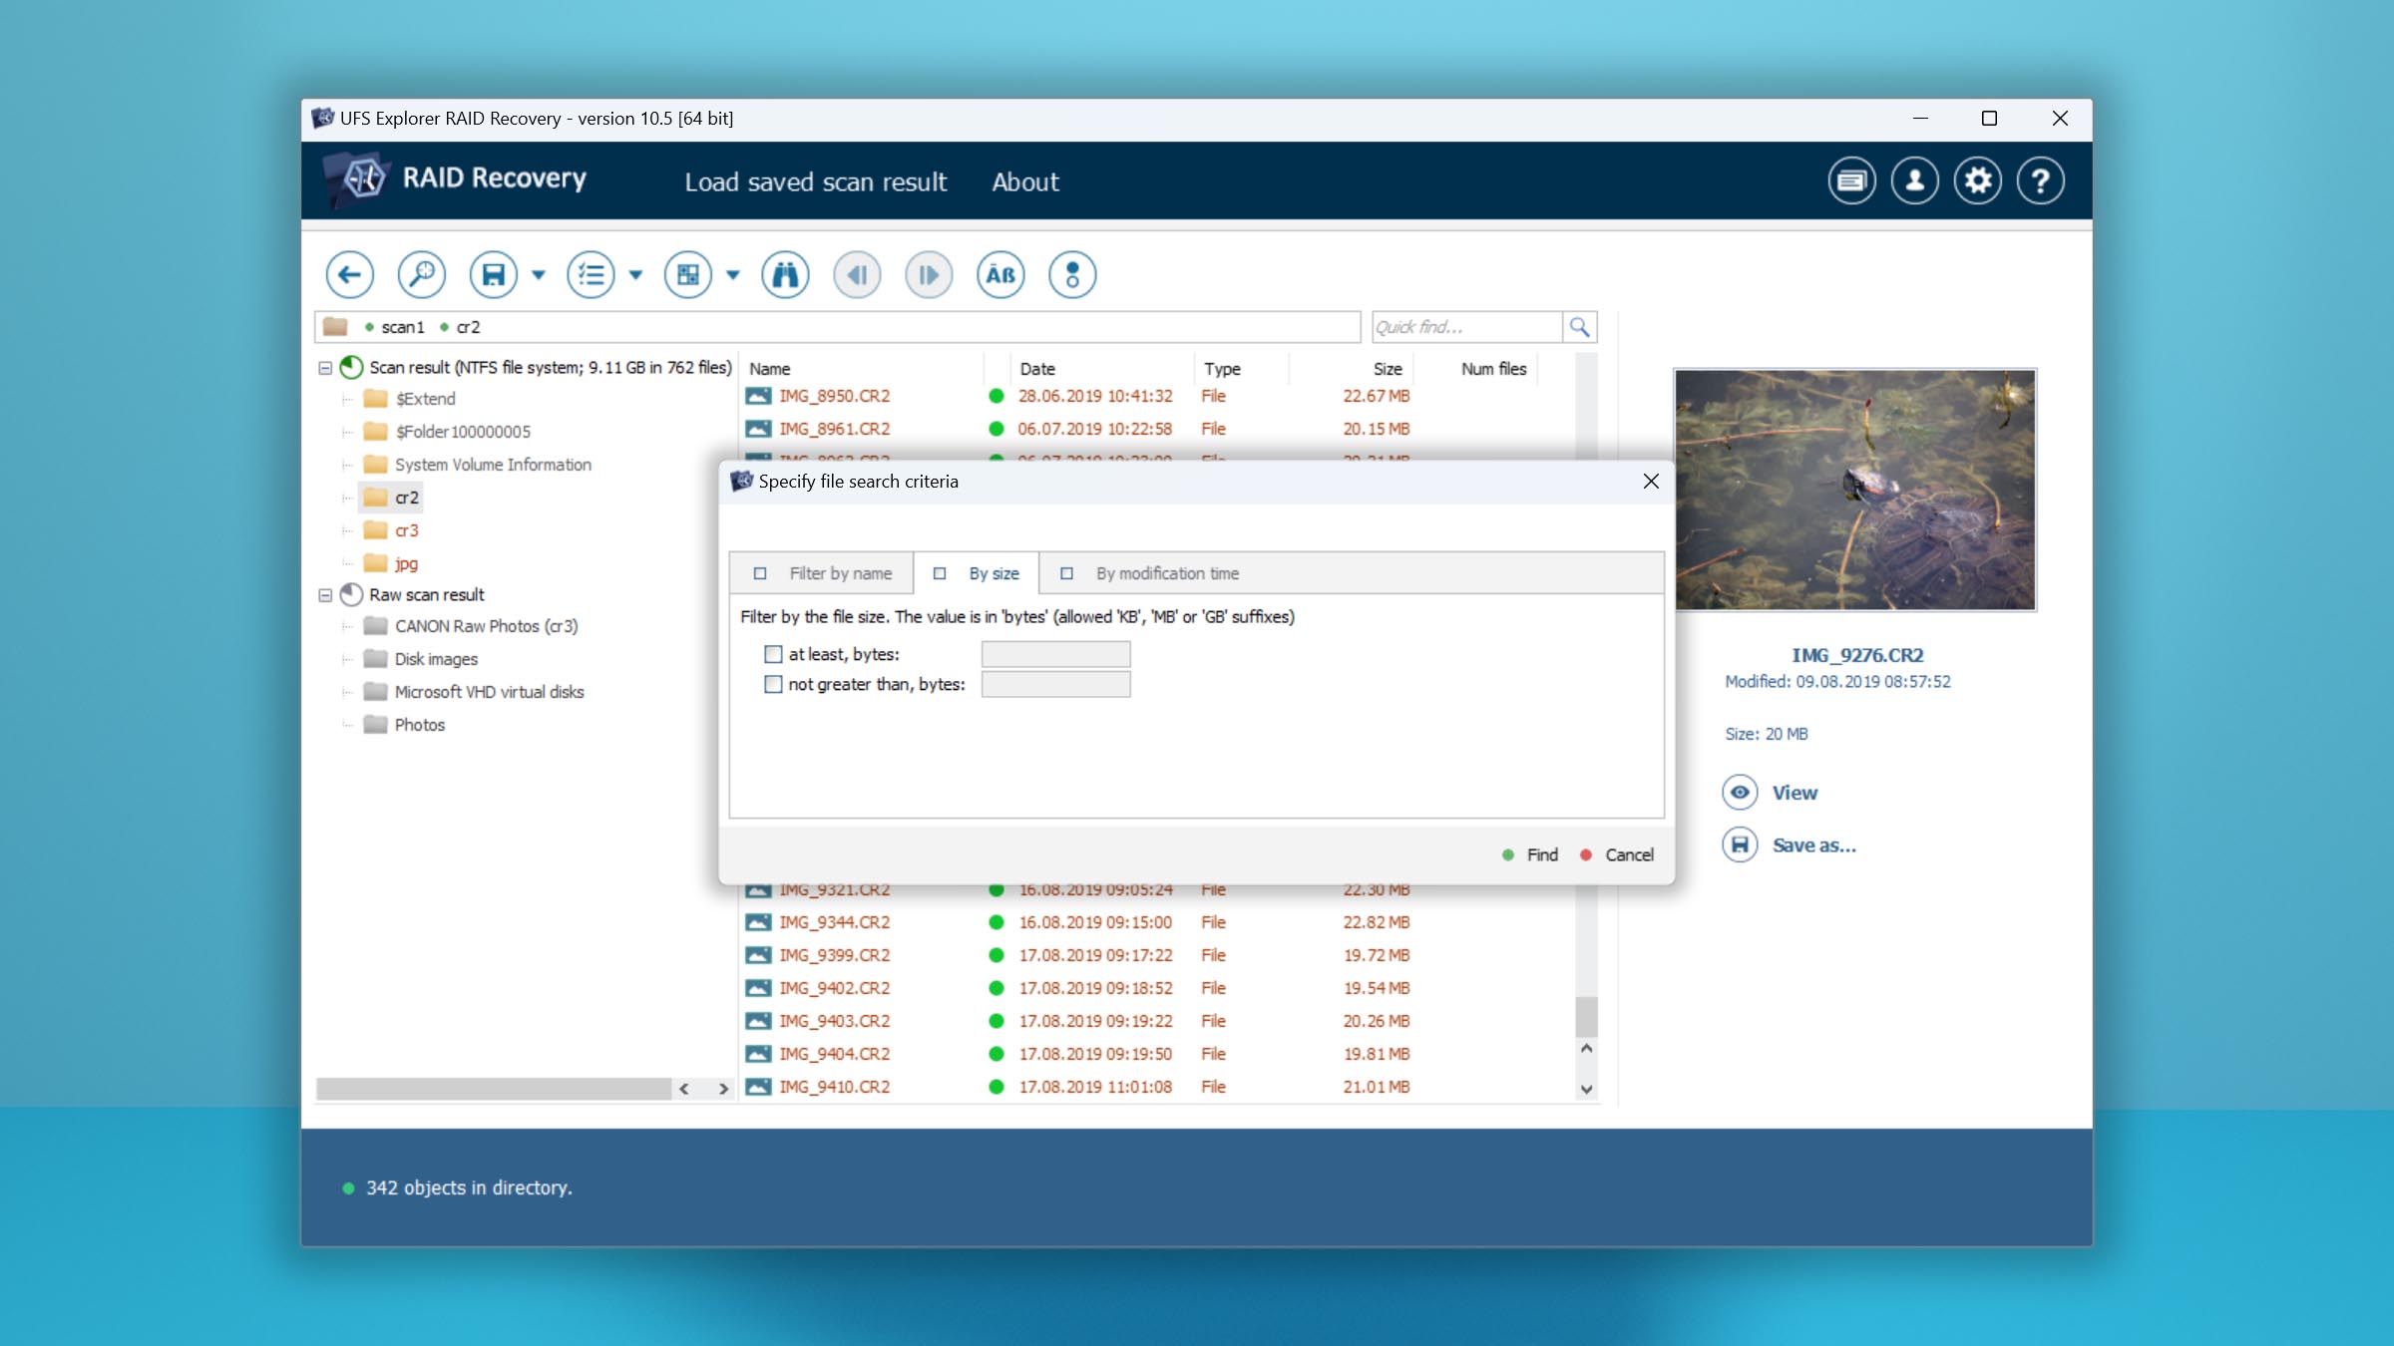2394x1346 pixels.
Task: Open the list options dropdown arrow
Action: (635, 275)
